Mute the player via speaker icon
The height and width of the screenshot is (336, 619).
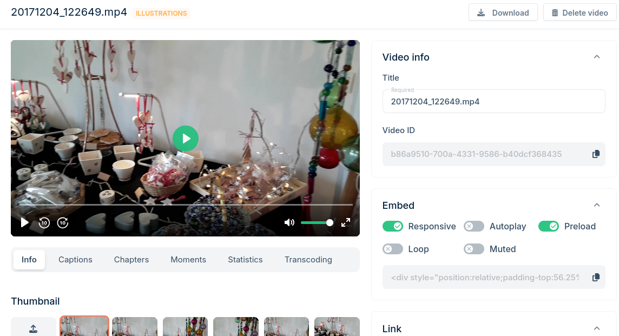tap(289, 223)
